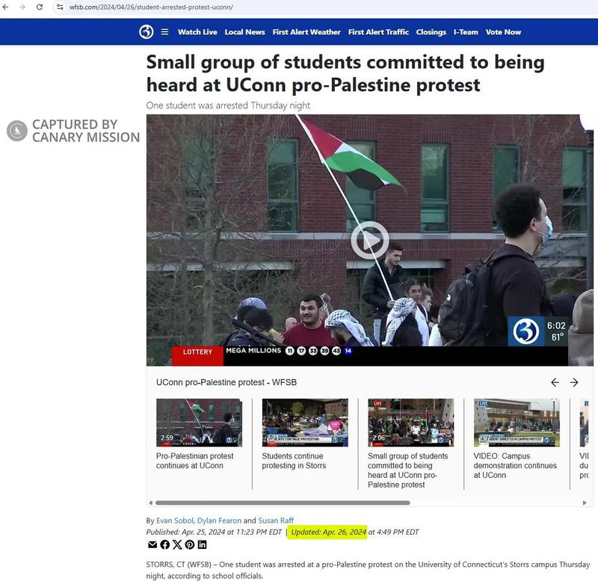The image size is (598, 584).
Task: Open I-Team menu item
Action: (466, 32)
